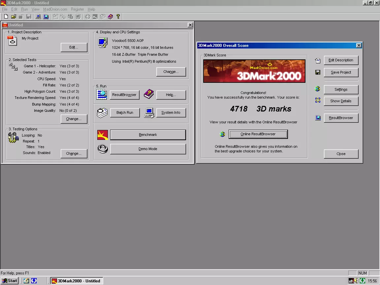Launch Demo Mode
The image size is (380, 285).
(x=148, y=149)
